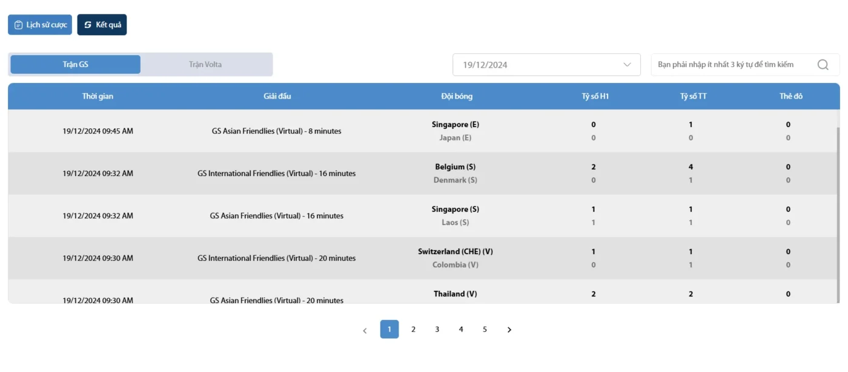Click the Thẻ đỏ column header
This screenshot has width=848, height=372.
791,96
